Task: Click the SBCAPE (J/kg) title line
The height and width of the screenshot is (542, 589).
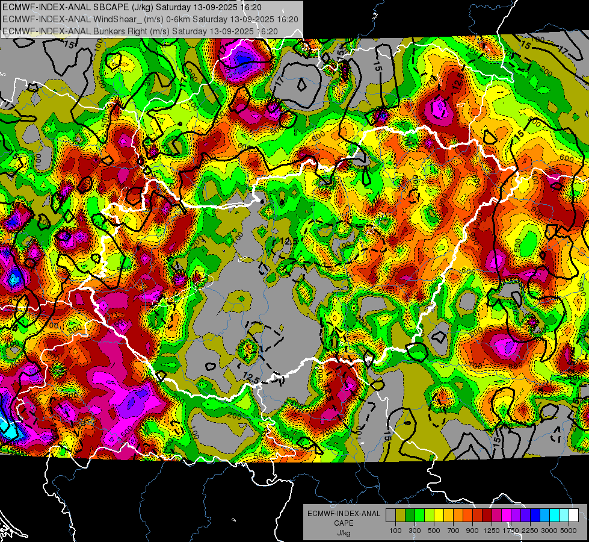Action: pos(132,7)
